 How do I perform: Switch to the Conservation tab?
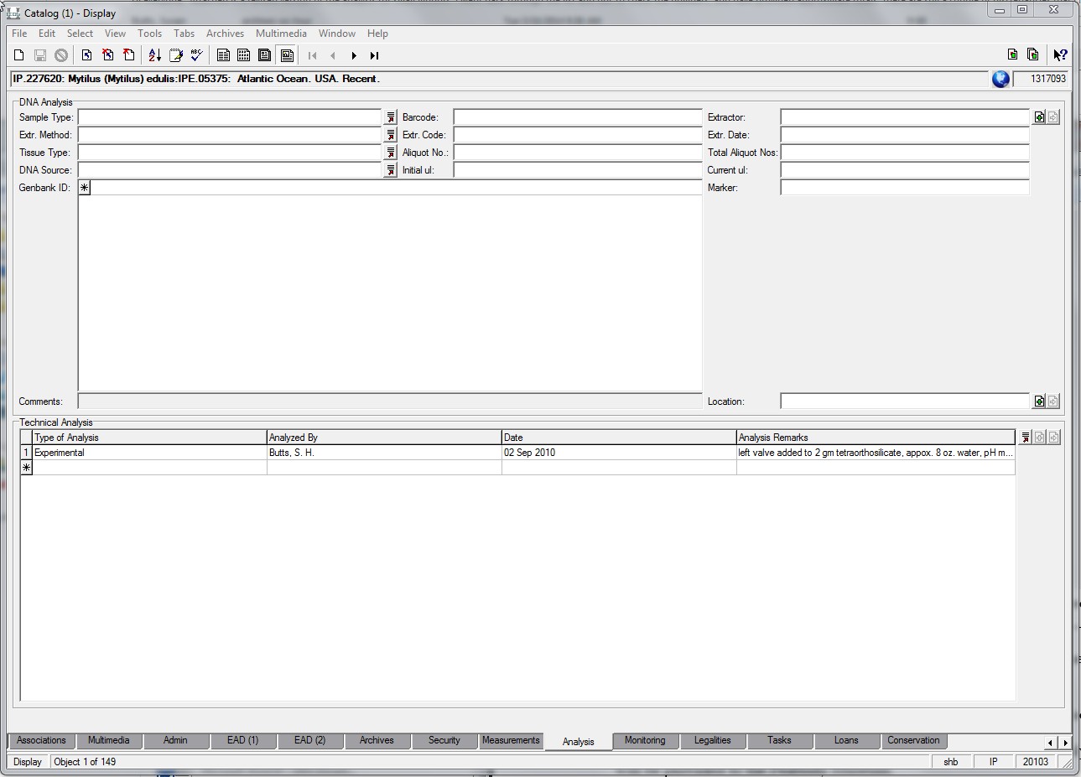pos(913,740)
